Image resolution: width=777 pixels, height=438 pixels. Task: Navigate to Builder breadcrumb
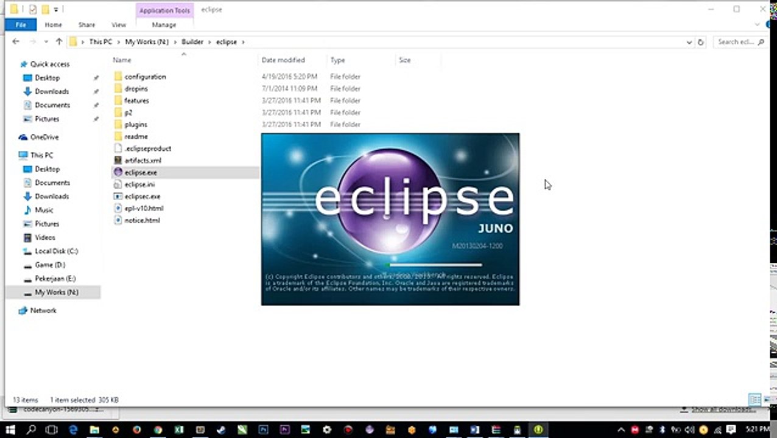click(192, 42)
